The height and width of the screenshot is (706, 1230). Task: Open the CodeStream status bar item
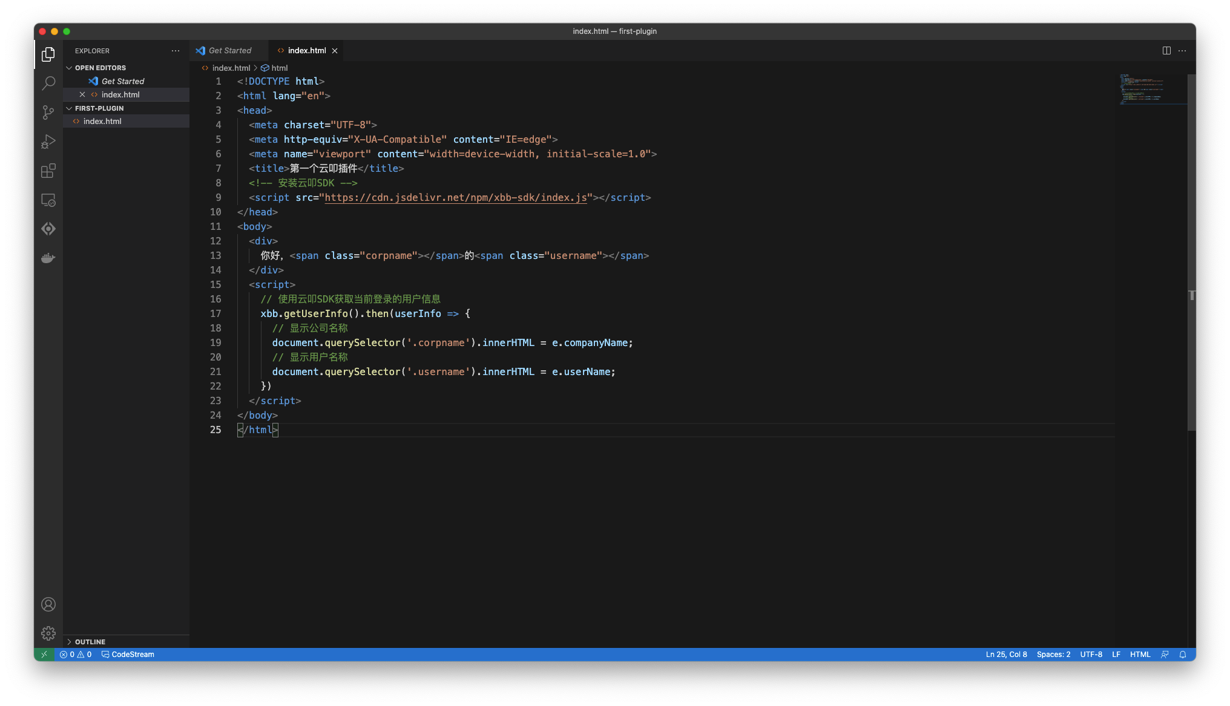click(x=128, y=655)
